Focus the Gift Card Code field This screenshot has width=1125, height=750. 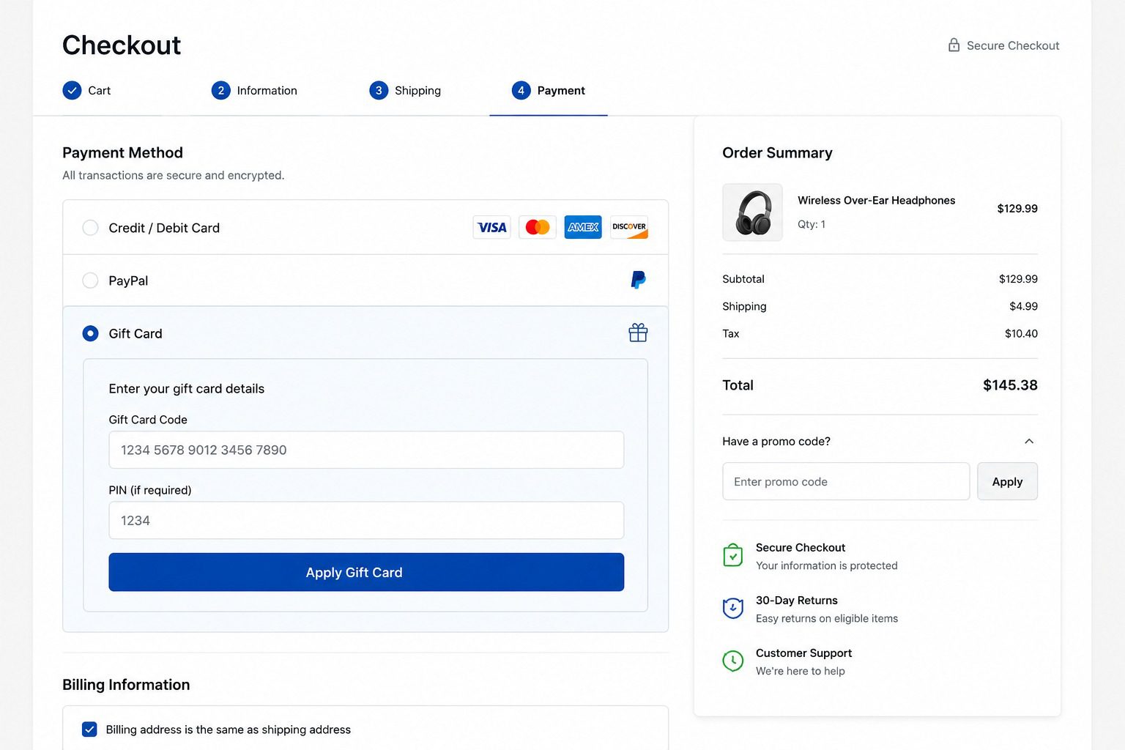coord(366,450)
